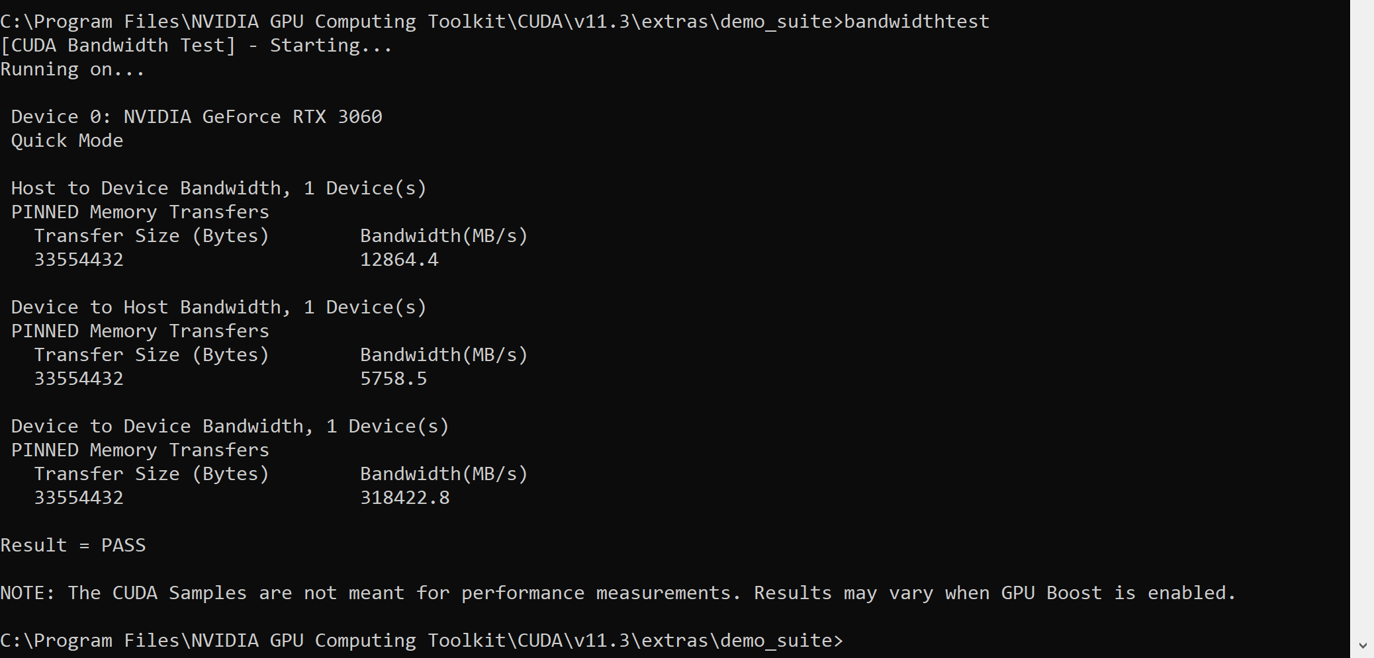Image resolution: width=1374 pixels, height=658 pixels.
Task: Click the first Bandwidth(MB/s) column header
Action: click(x=443, y=236)
